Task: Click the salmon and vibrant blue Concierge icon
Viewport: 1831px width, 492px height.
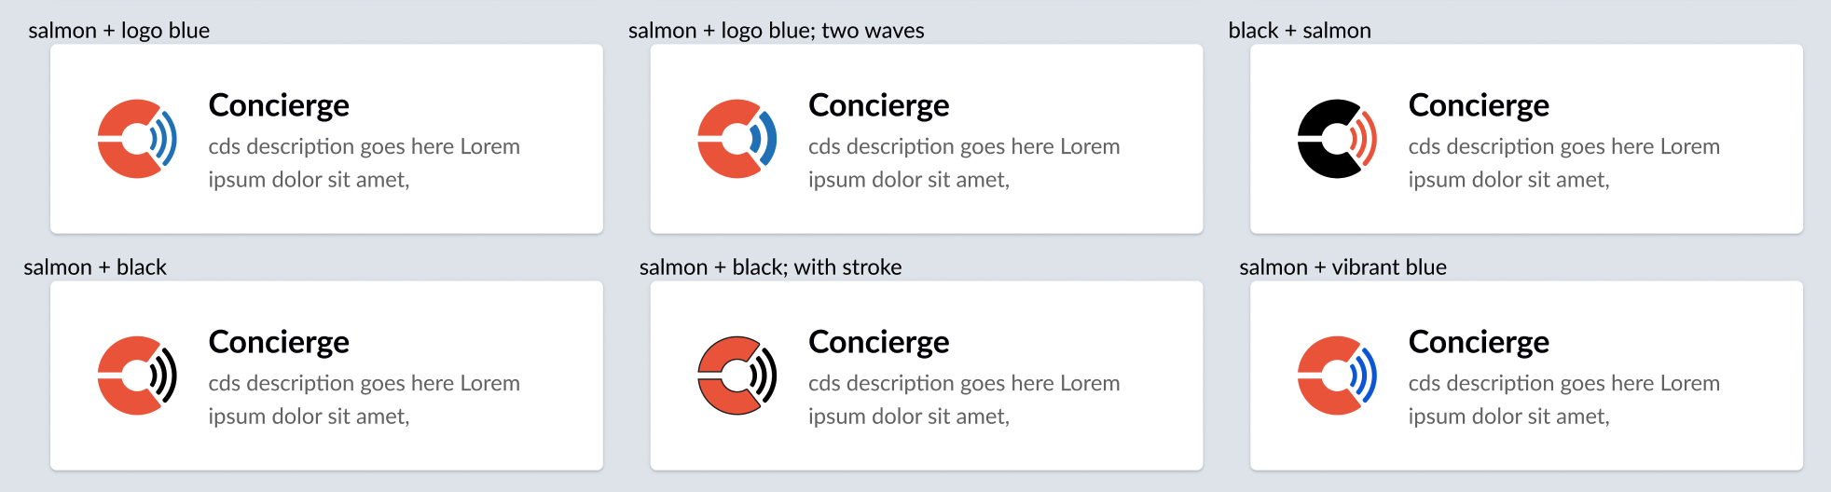Action: pos(1337,376)
